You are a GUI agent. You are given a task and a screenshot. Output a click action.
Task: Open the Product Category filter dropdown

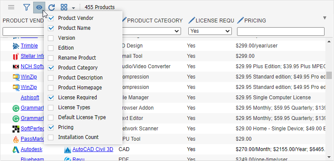click(x=151, y=31)
